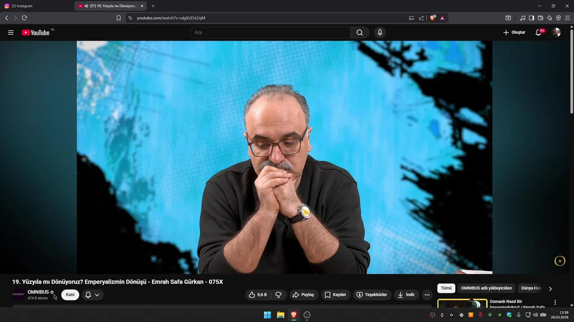This screenshot has height=322, width=574.
Task: Click the video player frame
Action: click(284, 157)
